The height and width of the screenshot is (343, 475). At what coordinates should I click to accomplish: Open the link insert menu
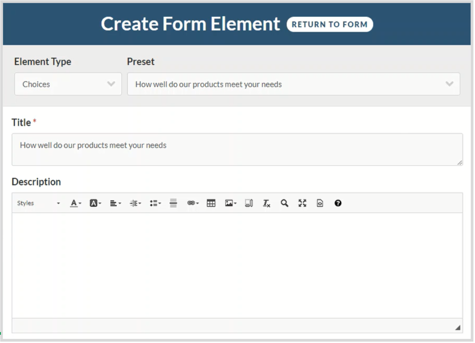click(x=193, y=203)
